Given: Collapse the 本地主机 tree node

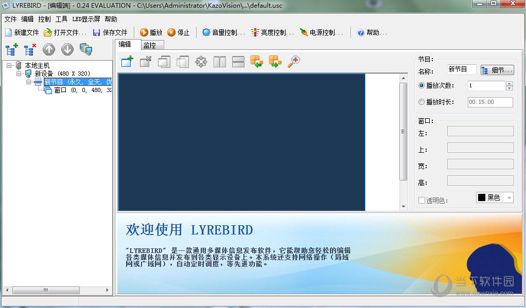Looking at the screenshot, I should 10,65.
